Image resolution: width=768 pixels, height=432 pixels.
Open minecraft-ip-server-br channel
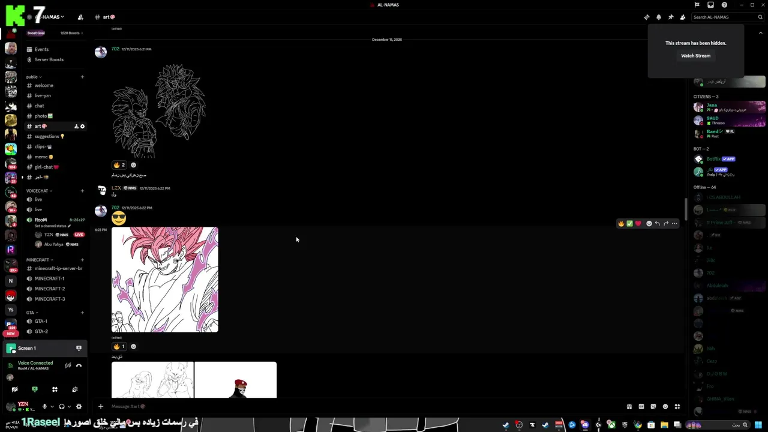[x=58, y=268]
